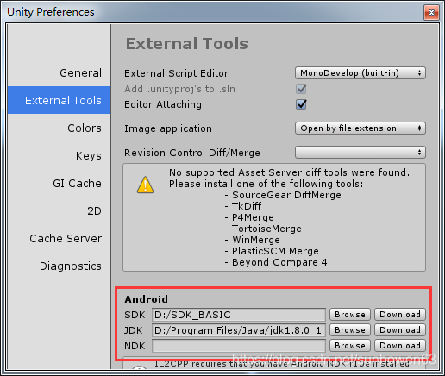Click the NDK label
The height and width of the screenshot is (376, 445).
[x=135, y=346]
